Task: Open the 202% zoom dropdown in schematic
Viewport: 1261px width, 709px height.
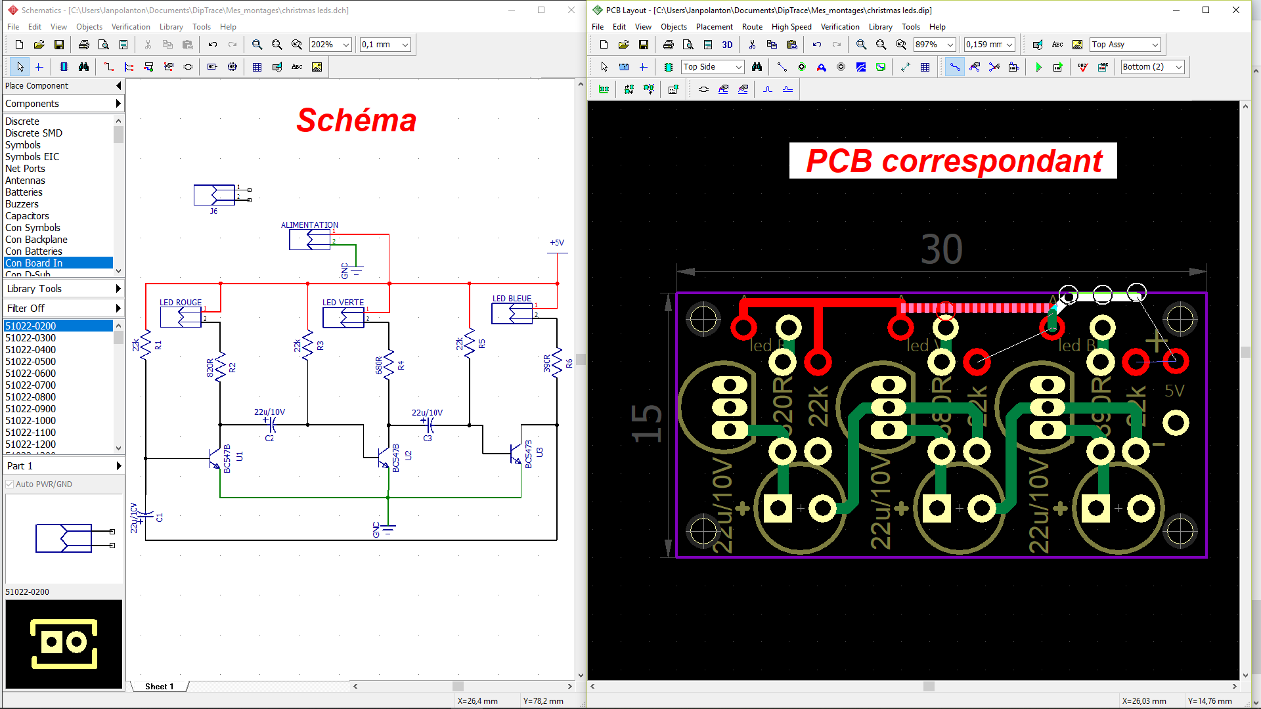Action: coord(346,45)
